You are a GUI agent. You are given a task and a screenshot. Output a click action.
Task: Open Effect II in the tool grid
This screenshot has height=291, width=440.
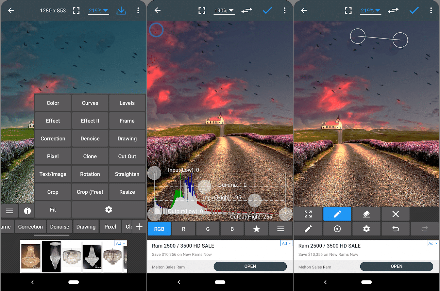(x=90, y=121)
